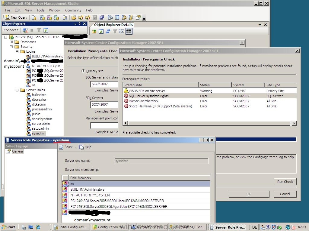Show the Registered Servers pane

[110, 18]
